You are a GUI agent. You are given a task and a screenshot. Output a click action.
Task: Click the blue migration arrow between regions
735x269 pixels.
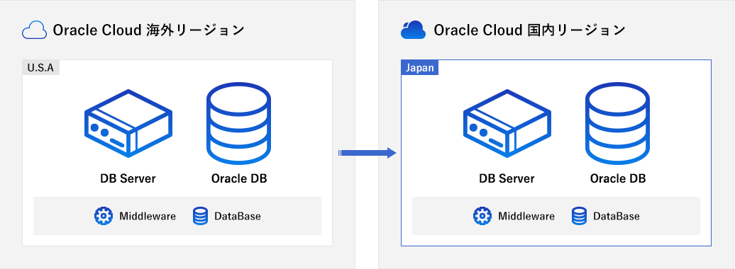tap(367, 152)
